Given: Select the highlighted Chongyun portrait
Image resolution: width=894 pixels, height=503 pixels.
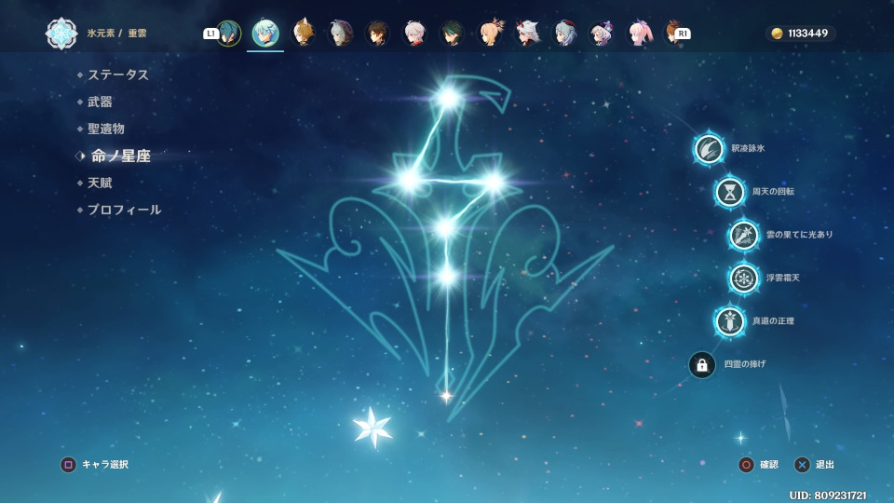Looking at the screenshot, I should [265, 34].
